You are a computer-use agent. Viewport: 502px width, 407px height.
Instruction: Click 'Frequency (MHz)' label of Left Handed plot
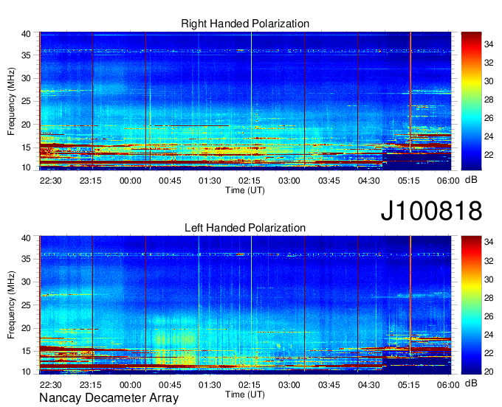click(11, 305)
